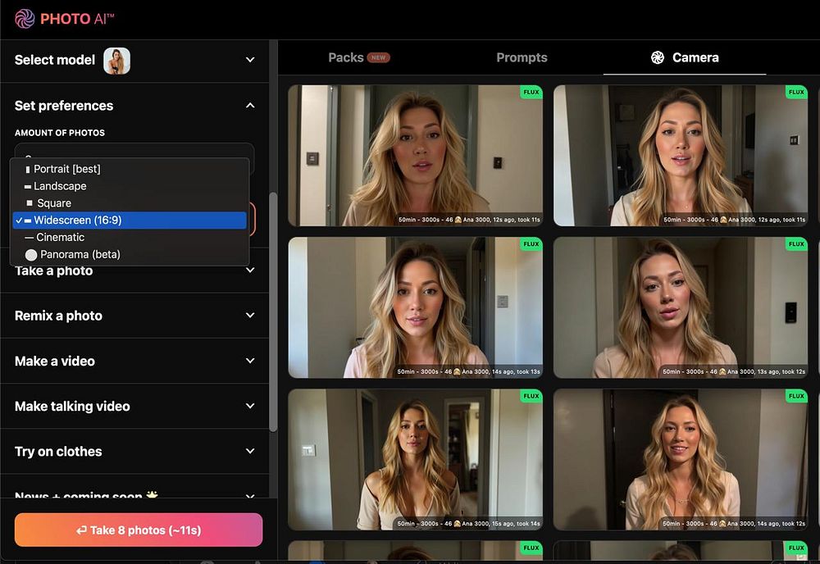The height and width of the screenshot is (564, 820).
Task: Choose Square orientation option
Action: click(130, 202)
